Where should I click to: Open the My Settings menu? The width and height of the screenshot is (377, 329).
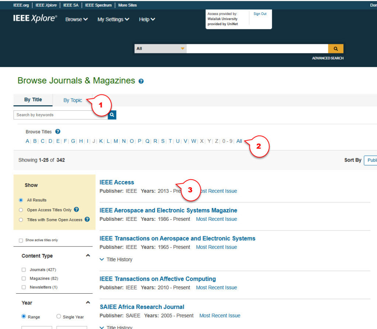pyautogui.click(x=113, y=20)
